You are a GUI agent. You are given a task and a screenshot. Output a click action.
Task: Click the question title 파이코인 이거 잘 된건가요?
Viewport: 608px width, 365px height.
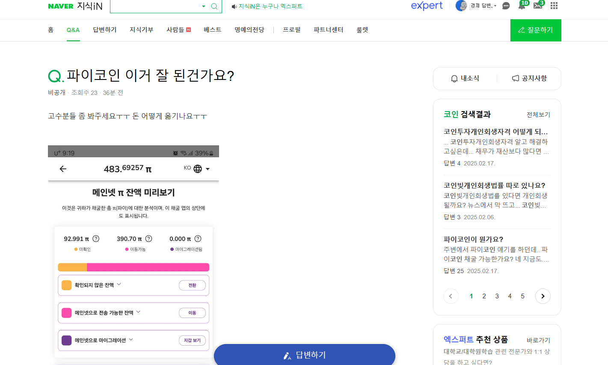pos(150,76)
